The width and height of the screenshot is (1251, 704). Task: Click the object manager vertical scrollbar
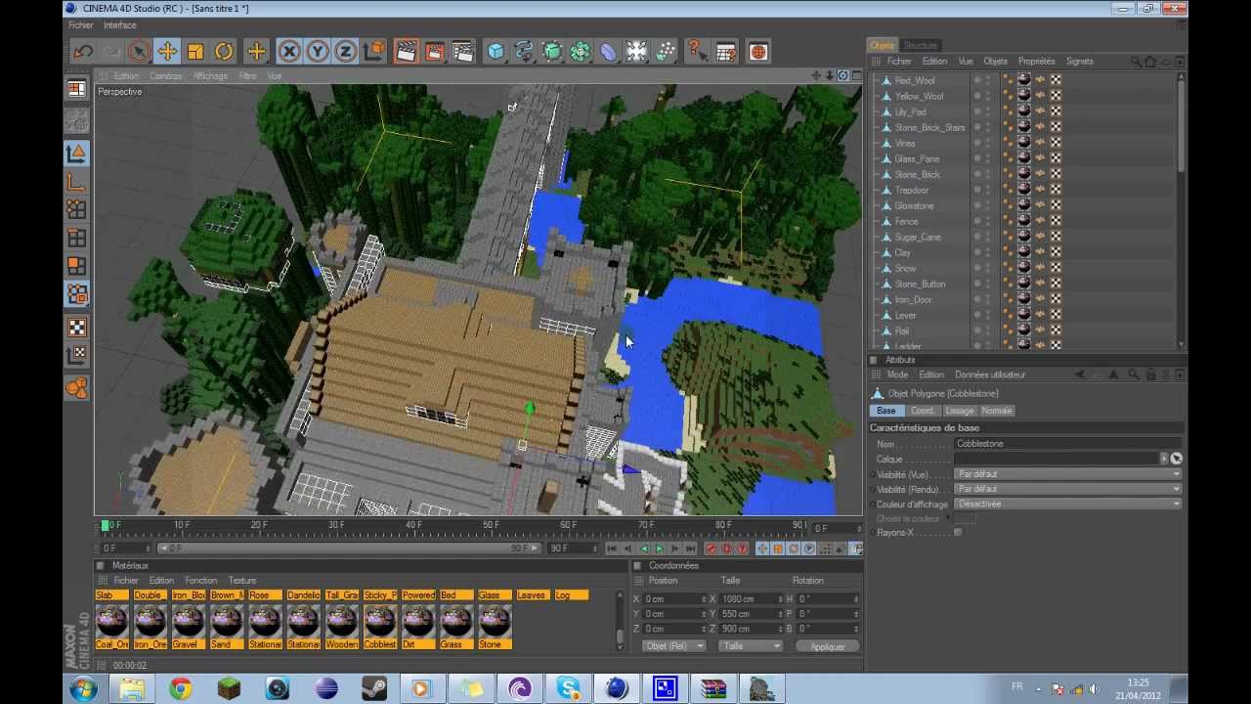pos(1181,209)
